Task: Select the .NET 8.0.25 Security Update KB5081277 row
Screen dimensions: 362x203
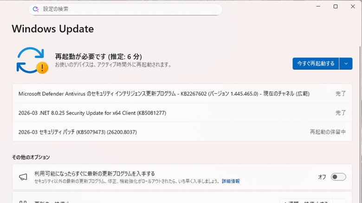Action: [x=182, y=113]
